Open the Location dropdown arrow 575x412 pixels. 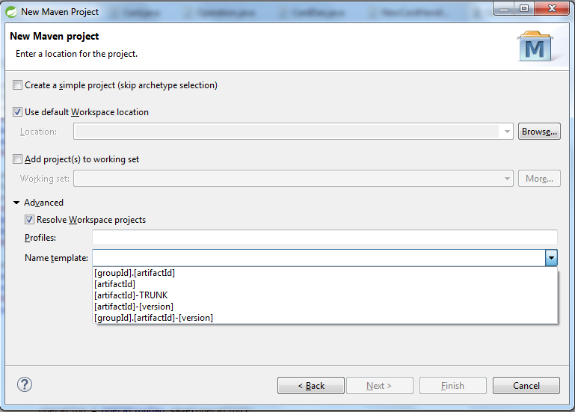(507, 132)
